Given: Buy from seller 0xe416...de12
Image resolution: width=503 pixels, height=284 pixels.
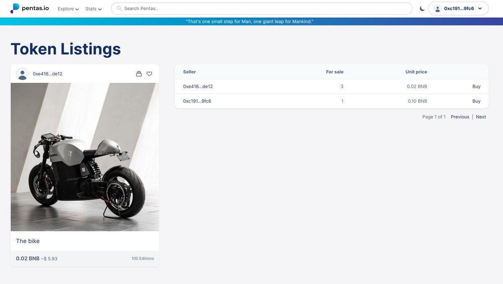Looking at the screenshot, I should click(476, 87).
